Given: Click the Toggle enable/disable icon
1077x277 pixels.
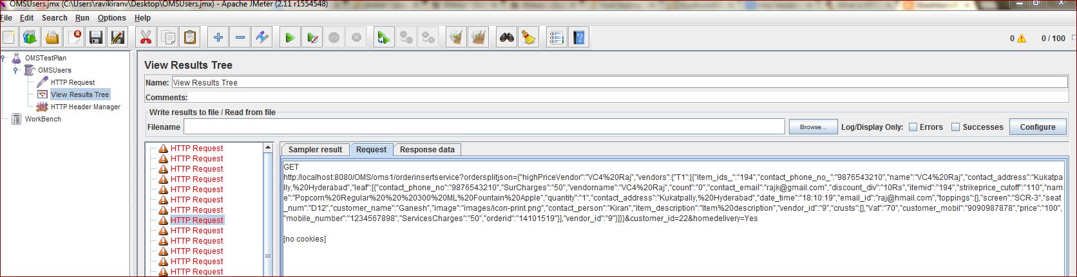Looking at the screenshot, I should pos(262,38).
